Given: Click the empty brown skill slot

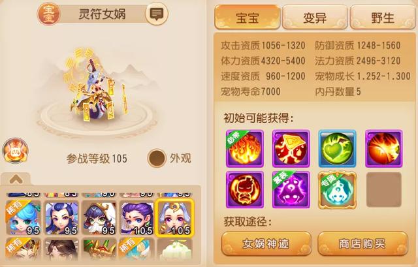Looking at the screenshot, I should [384, 190].
